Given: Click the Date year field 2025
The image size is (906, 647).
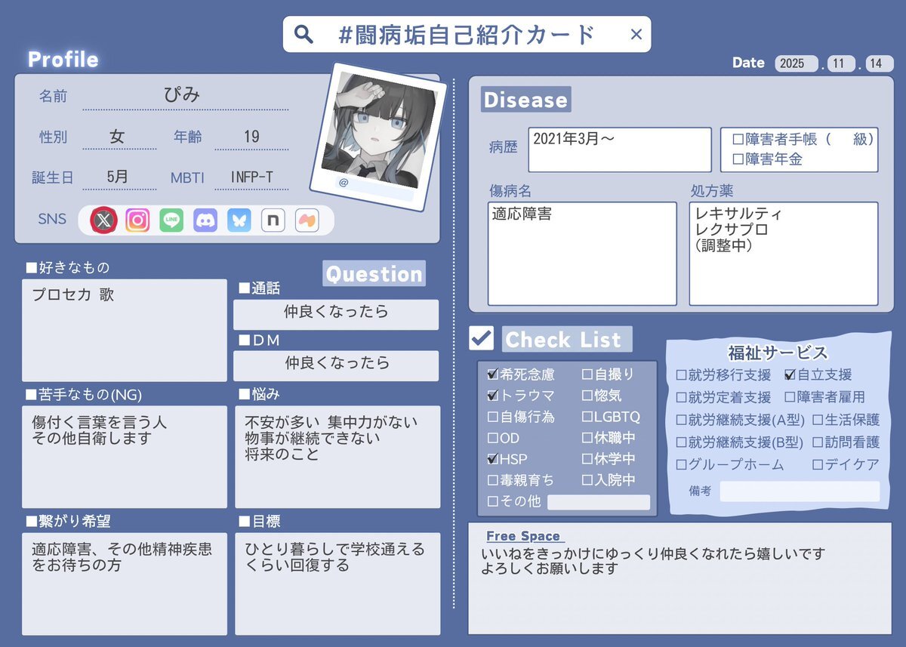Looking at the screenshot, I should pos(796,63).
